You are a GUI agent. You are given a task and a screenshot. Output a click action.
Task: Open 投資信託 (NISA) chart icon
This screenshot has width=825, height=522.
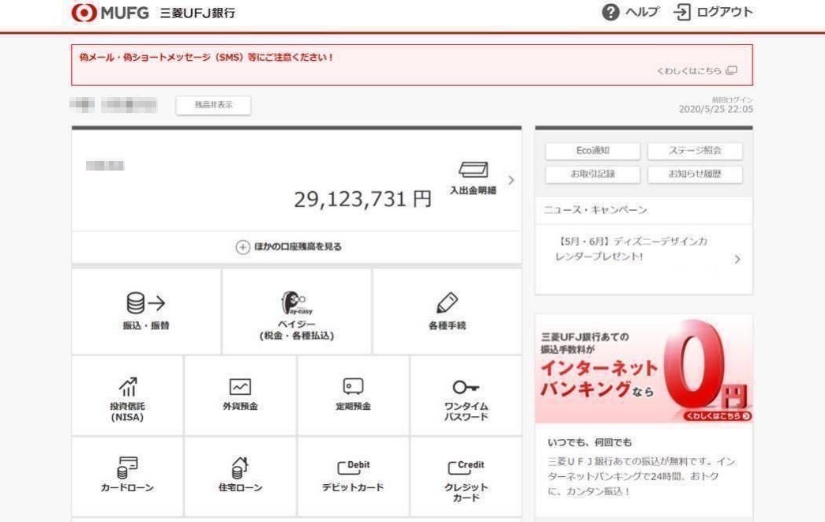pos(128,387)
